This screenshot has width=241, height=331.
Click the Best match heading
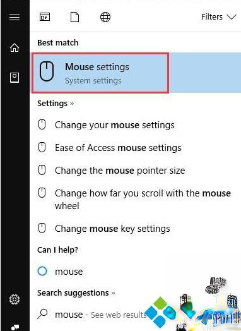[58, 43]
